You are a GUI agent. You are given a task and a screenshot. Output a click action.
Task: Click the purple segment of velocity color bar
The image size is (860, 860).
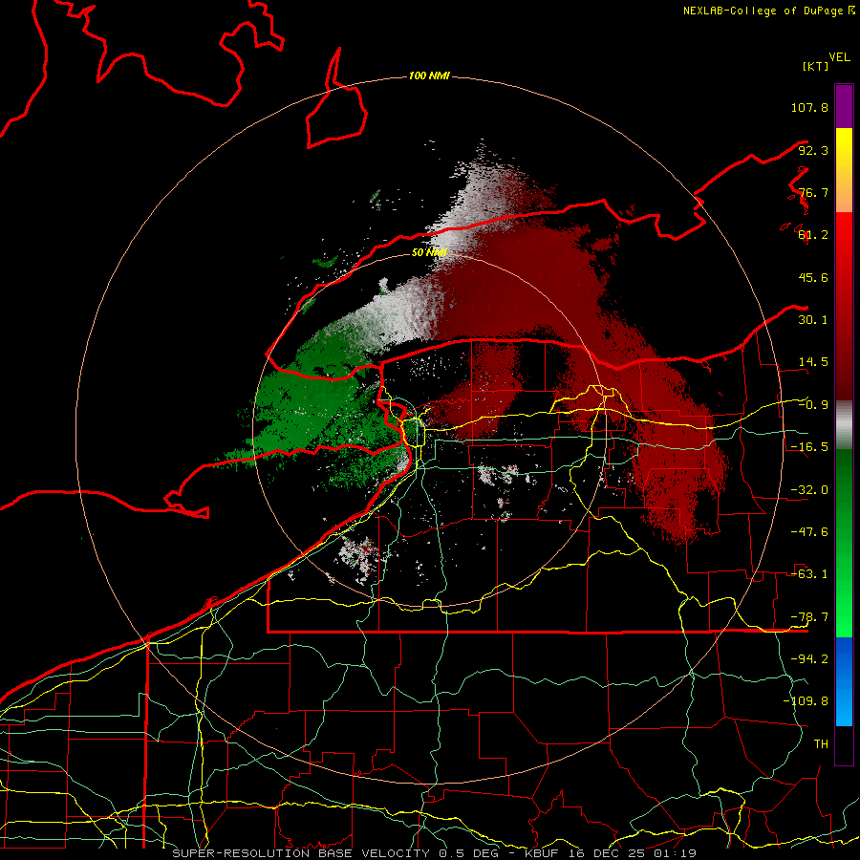point(844,106)
